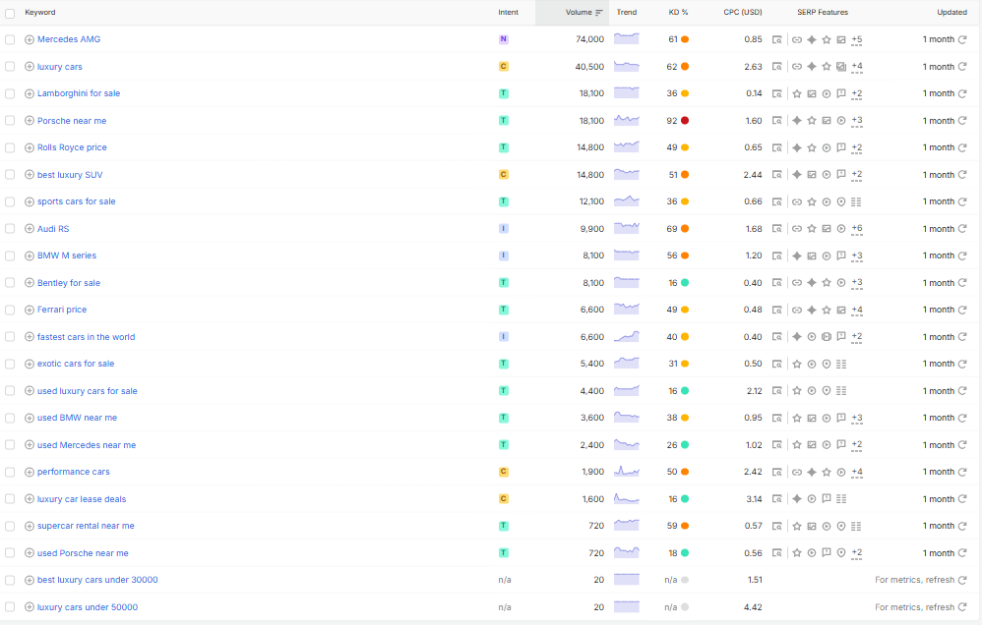The image size is (982, 625).
Task: Check the best luxury SUV row checkbox
Action: (10, 175)
